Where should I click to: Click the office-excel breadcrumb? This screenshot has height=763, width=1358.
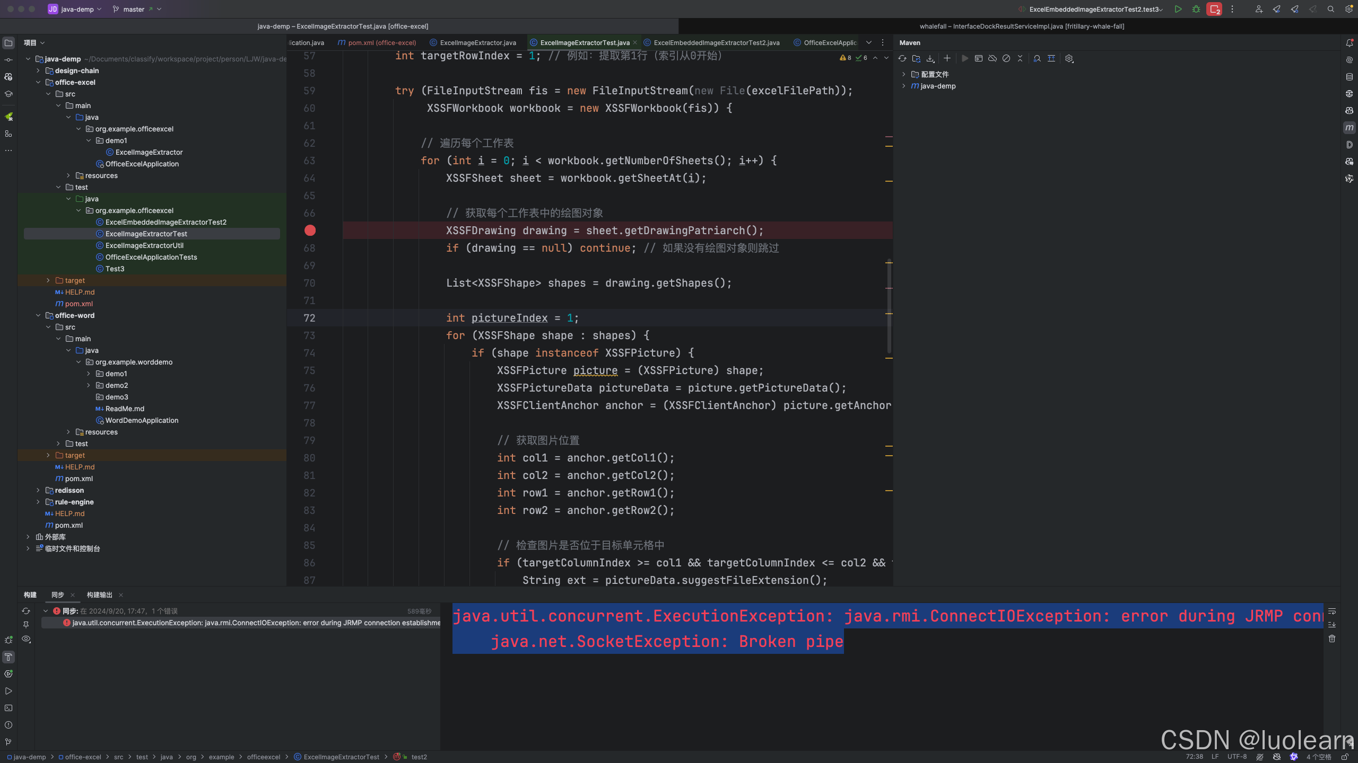83,757
